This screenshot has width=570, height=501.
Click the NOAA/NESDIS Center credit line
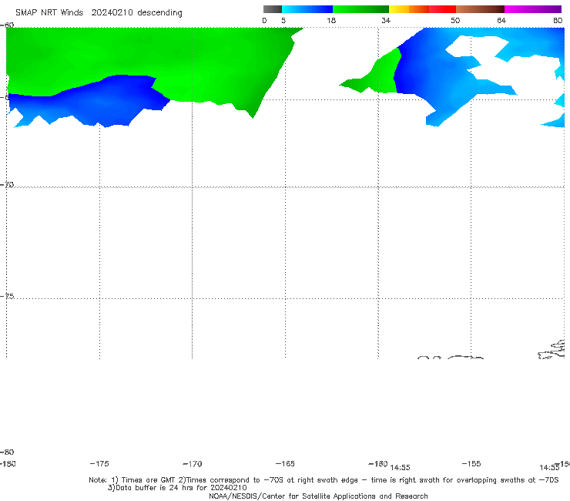(x=318, y=496)
